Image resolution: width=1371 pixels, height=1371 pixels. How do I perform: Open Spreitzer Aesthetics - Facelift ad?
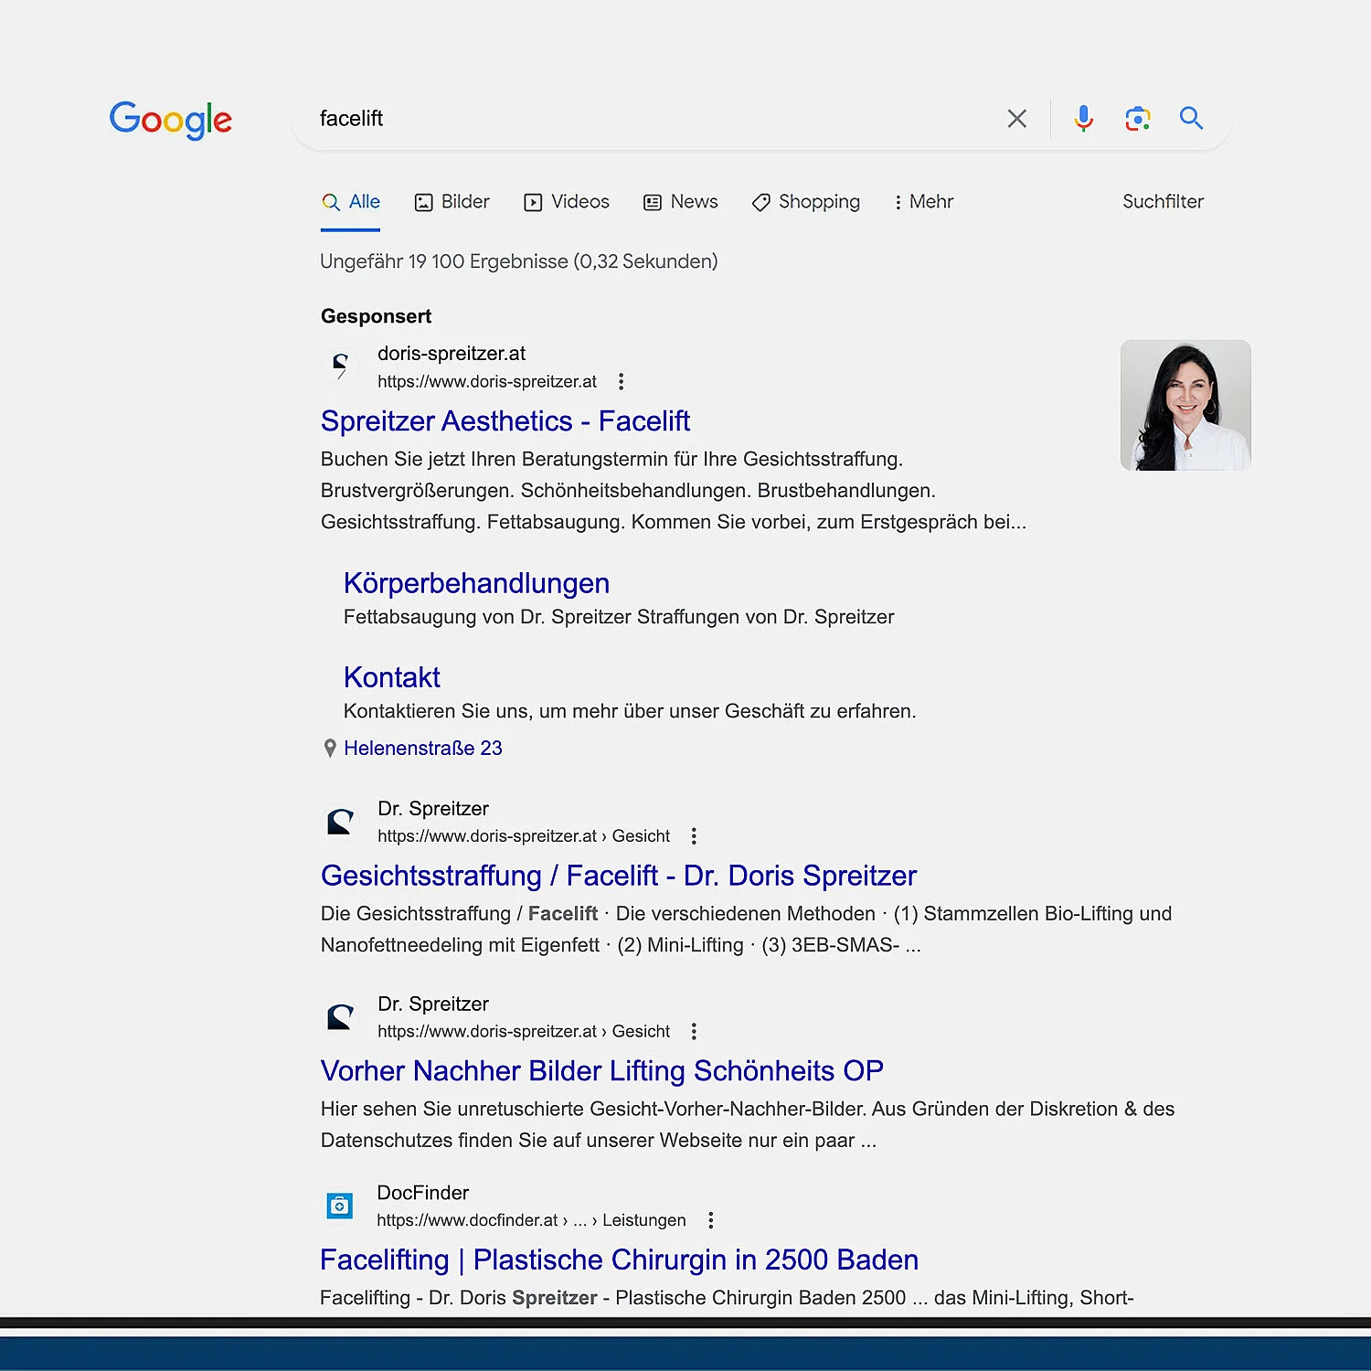[x=505, y=420]
